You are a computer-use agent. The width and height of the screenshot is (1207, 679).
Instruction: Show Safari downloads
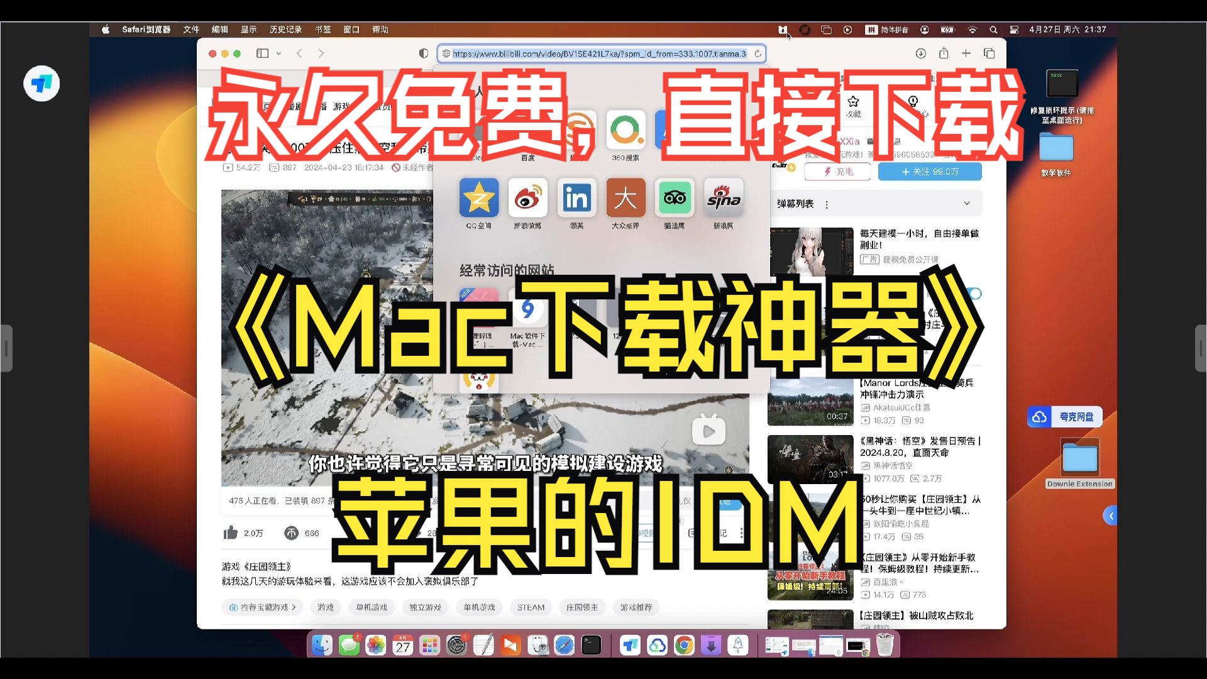[921, 53]
